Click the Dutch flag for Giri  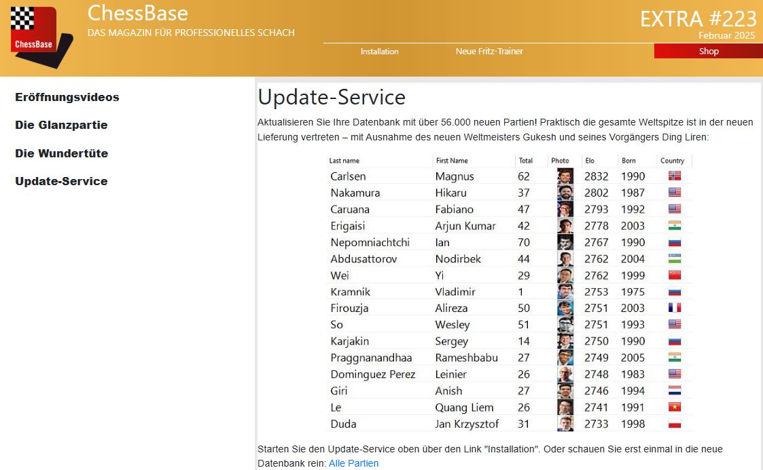click(x=674, y=391)
